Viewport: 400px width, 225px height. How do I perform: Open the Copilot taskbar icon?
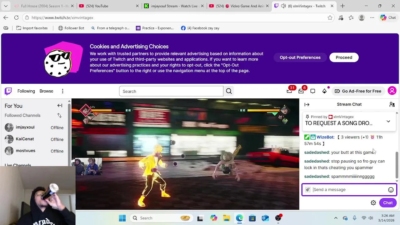213,218
